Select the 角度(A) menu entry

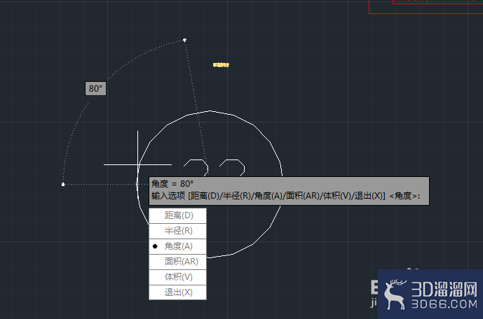click(178, 246)
